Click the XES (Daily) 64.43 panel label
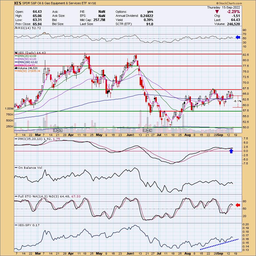 (32, 53)
